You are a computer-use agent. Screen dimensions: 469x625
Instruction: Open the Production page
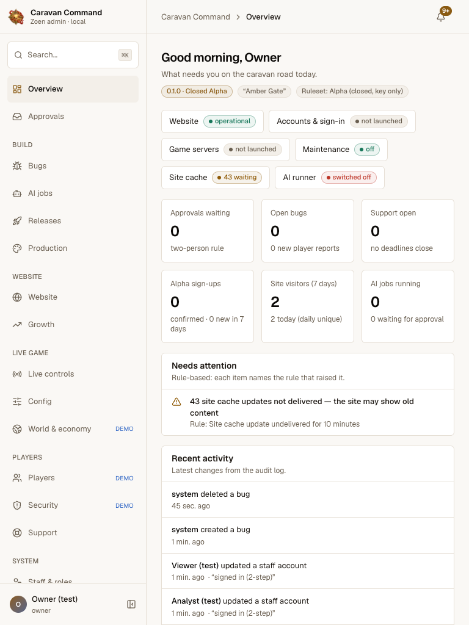[73, 248]
